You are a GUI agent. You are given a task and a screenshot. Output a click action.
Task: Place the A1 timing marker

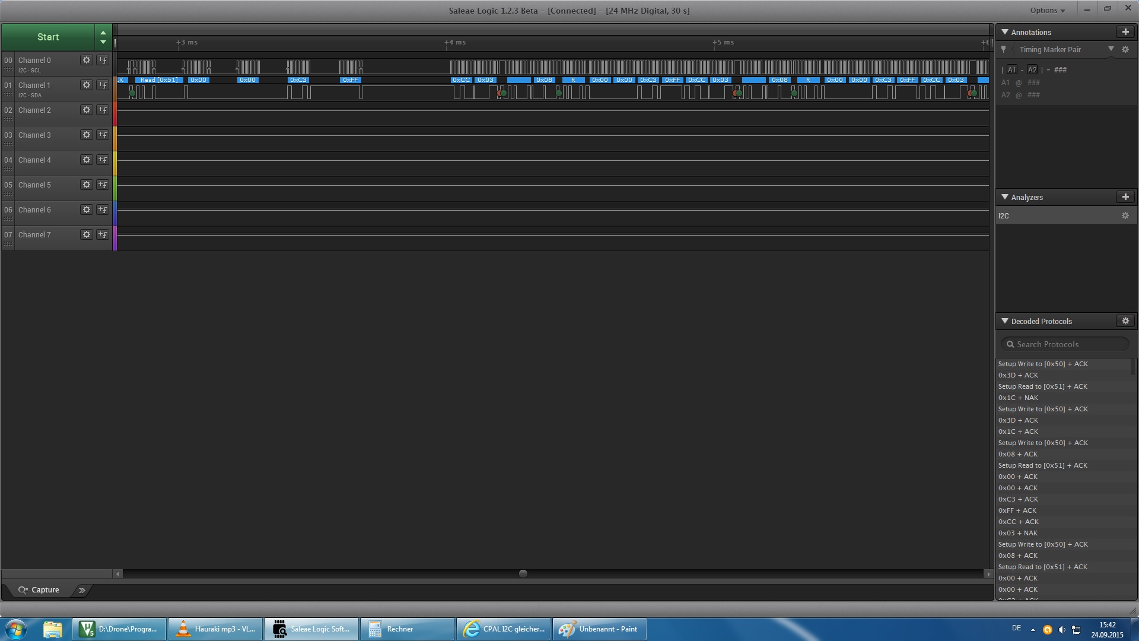click(x=1012, y=70)
